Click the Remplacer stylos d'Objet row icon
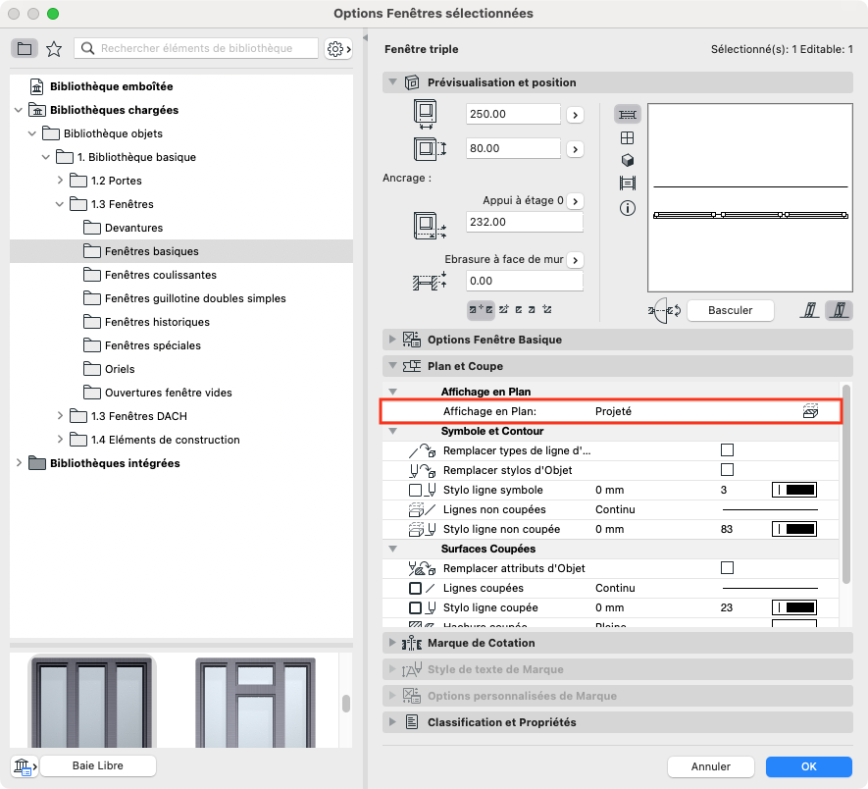Viewport: 868px width, 789px height. coord(422,470)
